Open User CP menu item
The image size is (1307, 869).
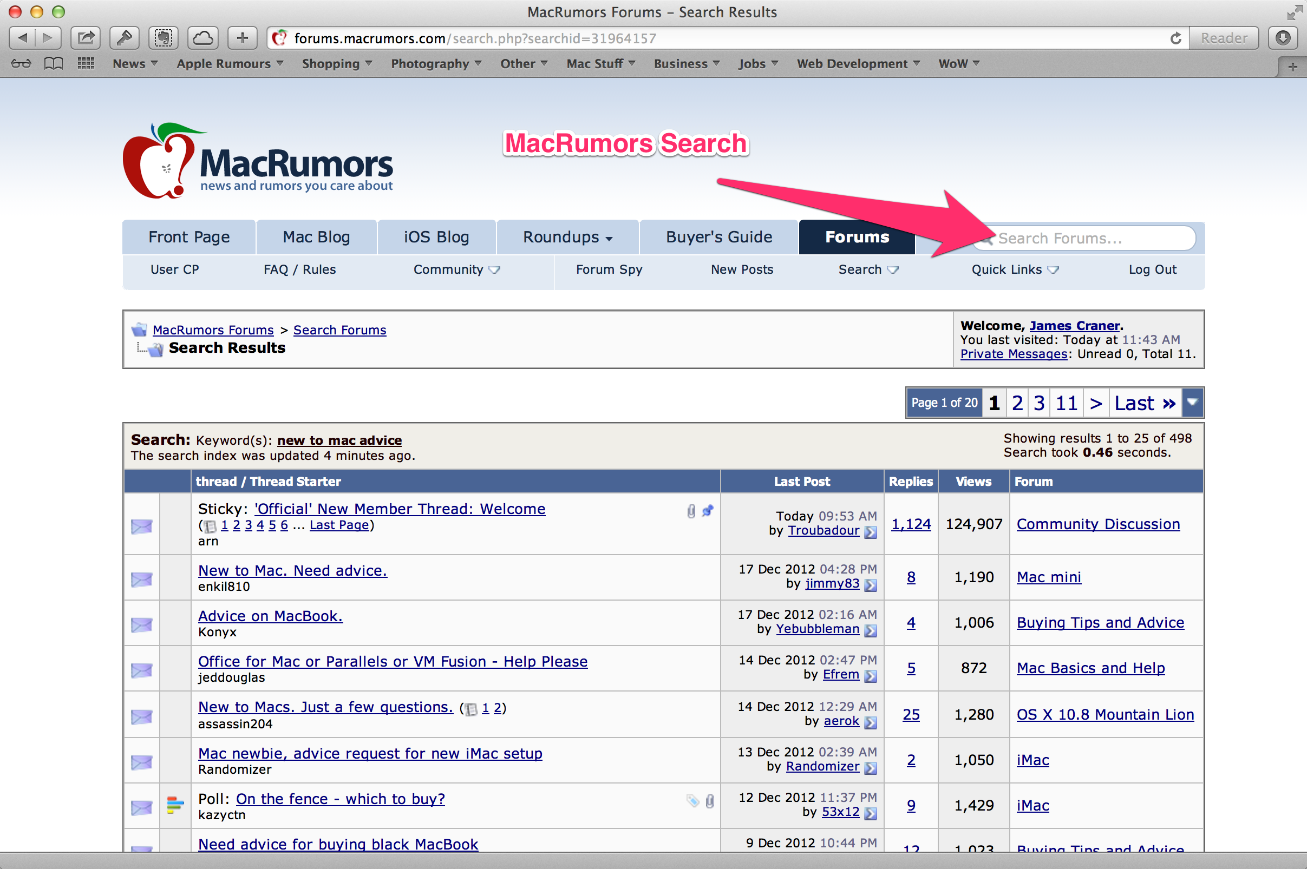pyautogui.click(x=175, y=269)
